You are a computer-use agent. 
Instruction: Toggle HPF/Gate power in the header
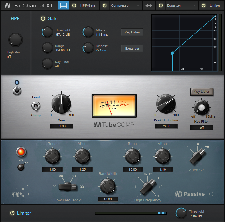[74, 5]
